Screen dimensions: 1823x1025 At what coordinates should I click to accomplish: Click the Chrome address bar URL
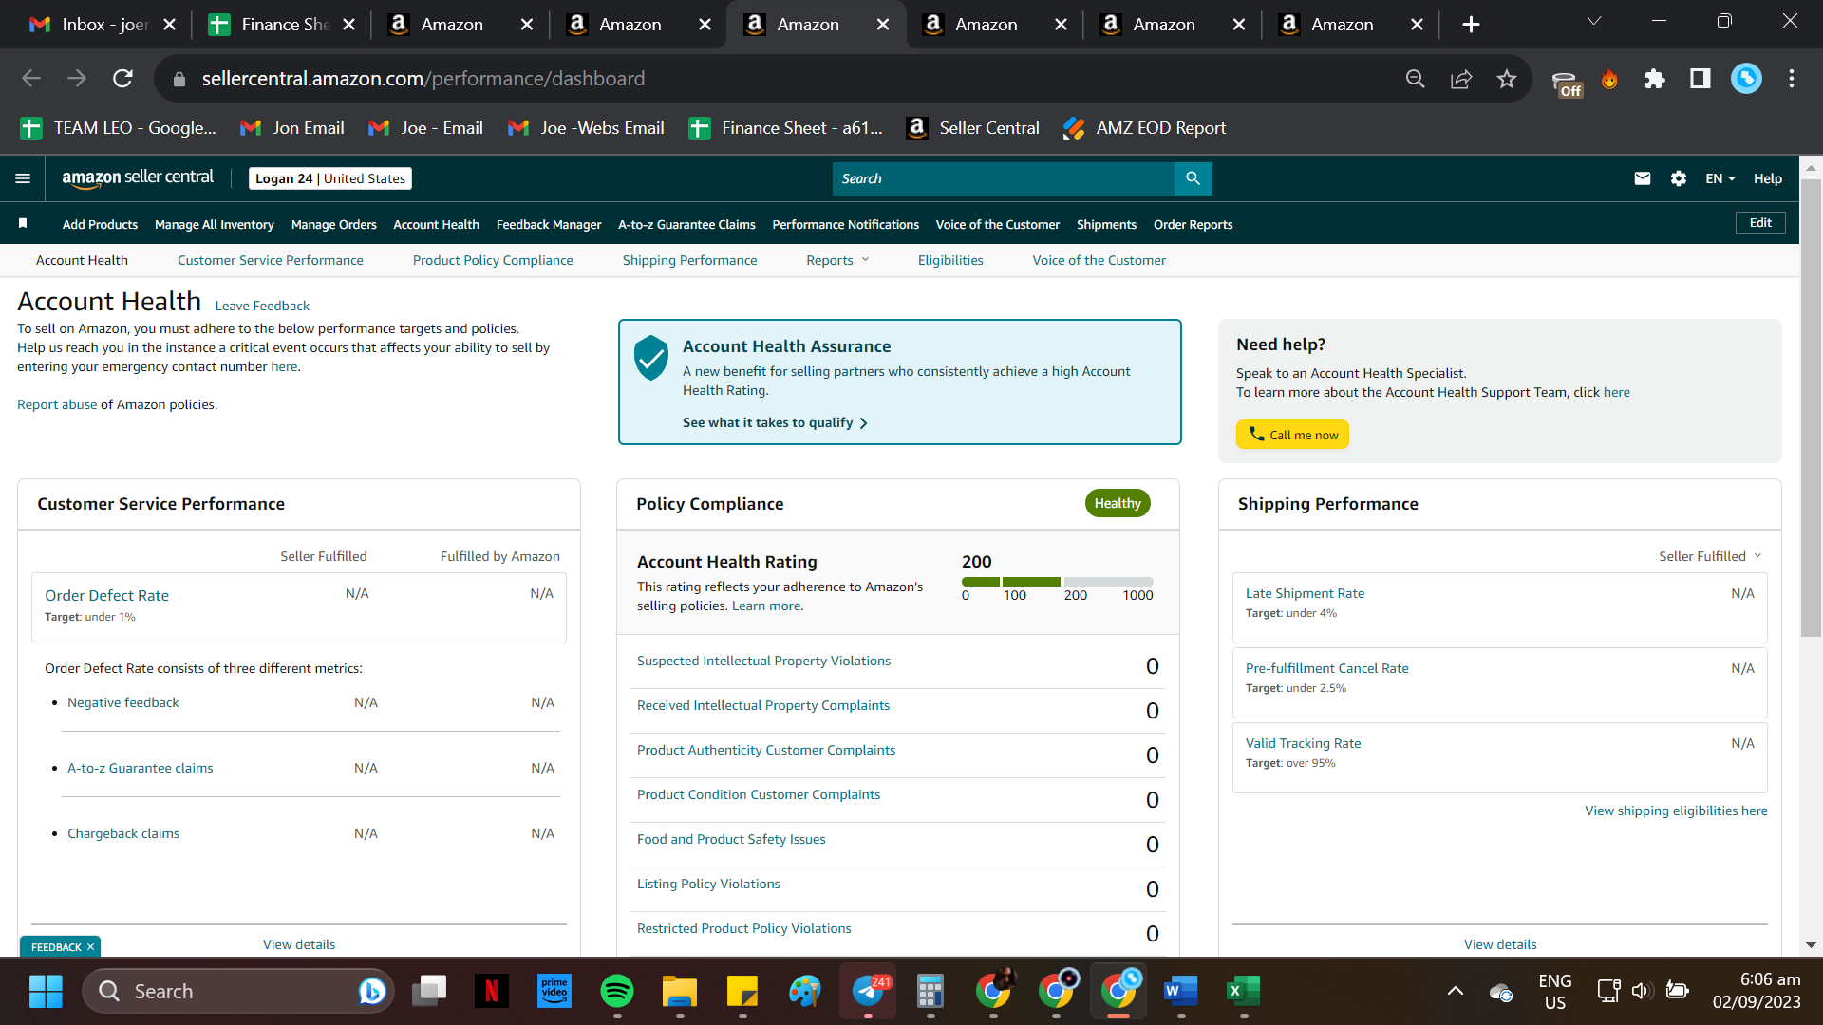pos(423,79)
